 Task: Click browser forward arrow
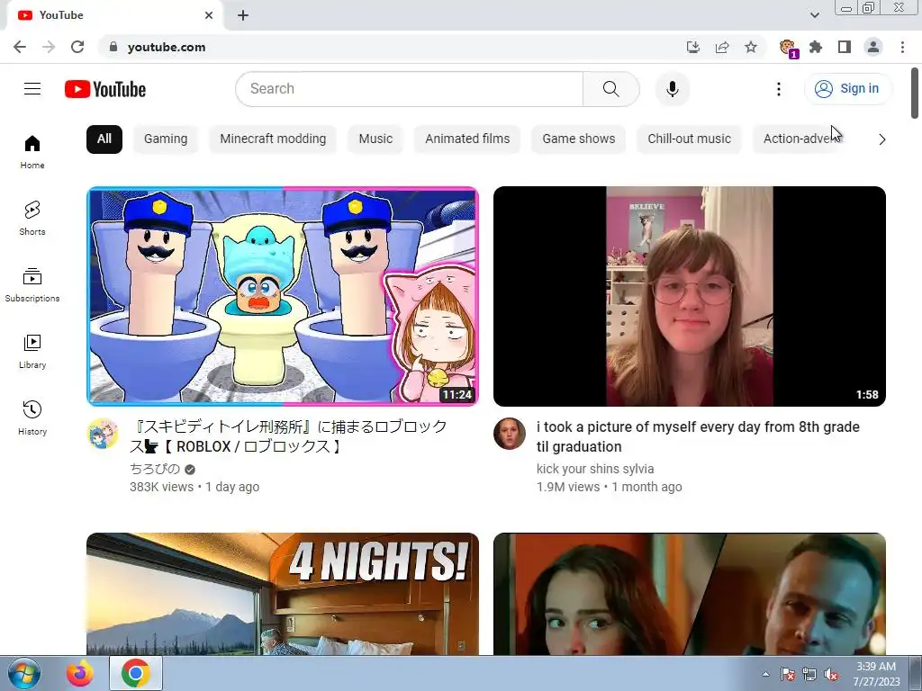click(x=49, y=47)
